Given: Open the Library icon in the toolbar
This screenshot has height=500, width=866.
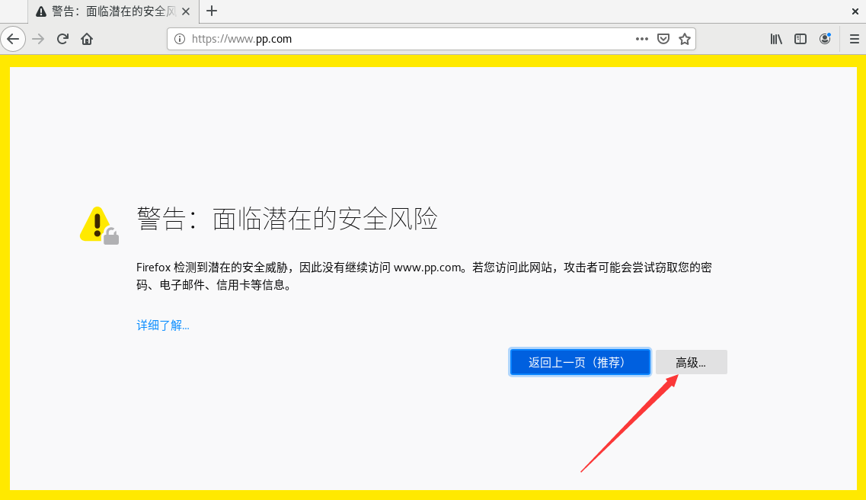Looking at the screenshot, I should [x=775, y=39].
